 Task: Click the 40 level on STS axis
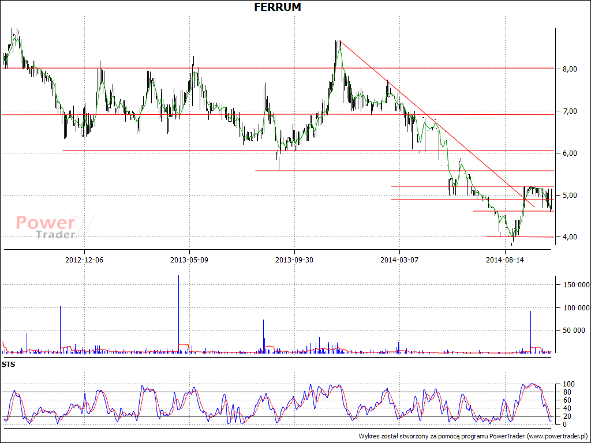coord(567,408)
